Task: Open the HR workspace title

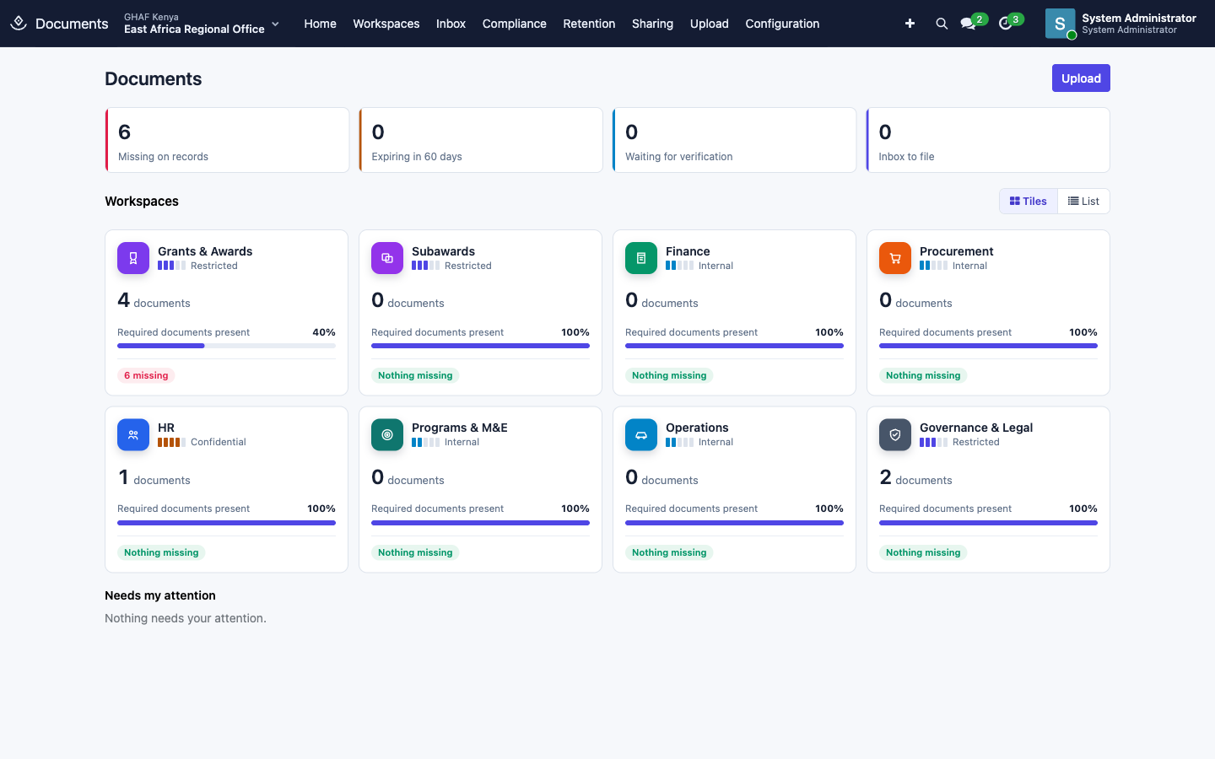Action: (166, 428)
